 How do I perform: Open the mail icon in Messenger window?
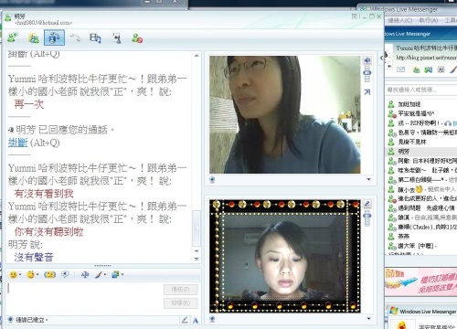(401, 69)
